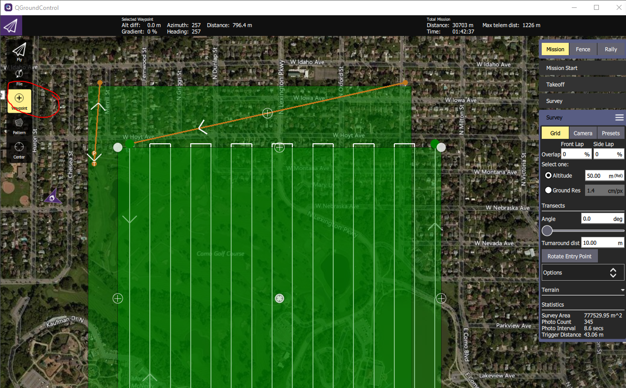Click the purple vehicle position marker
Viewport: 626px width, 388px height.
point(53,196)
